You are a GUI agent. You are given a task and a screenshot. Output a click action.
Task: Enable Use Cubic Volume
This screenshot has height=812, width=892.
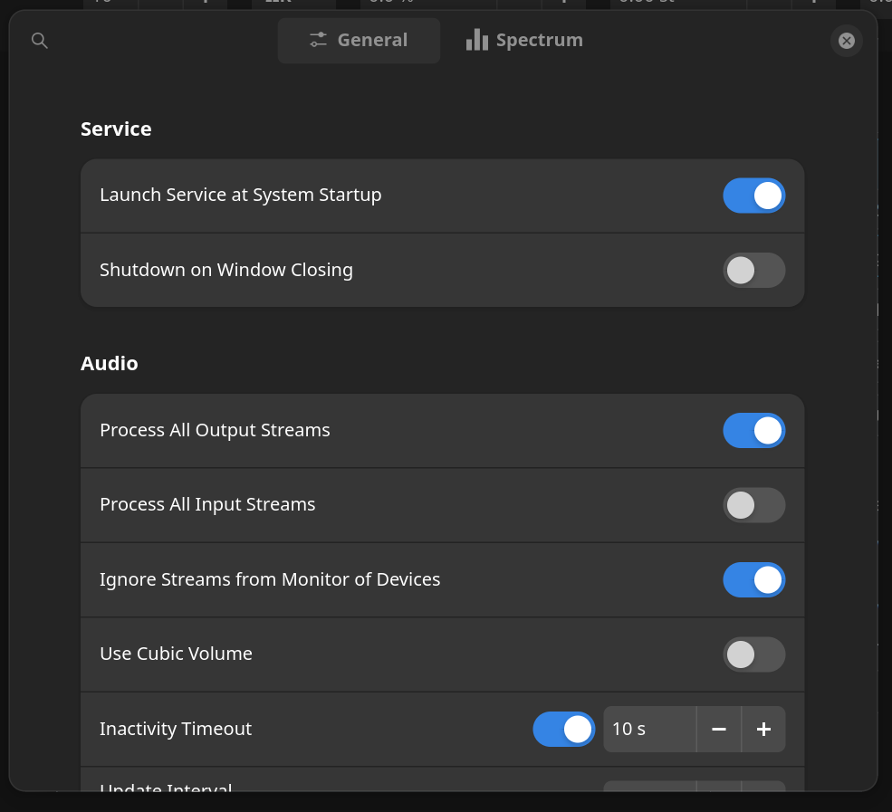(754, 654)
